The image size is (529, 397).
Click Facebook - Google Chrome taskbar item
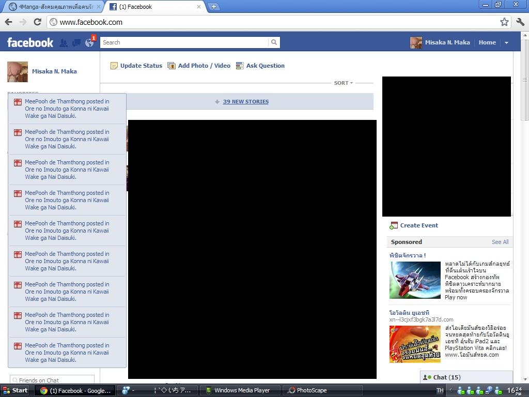tap(75, 391)
